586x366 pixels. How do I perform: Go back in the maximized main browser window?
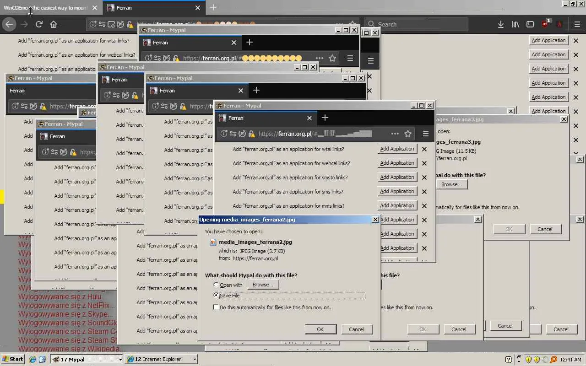[9, 24]
